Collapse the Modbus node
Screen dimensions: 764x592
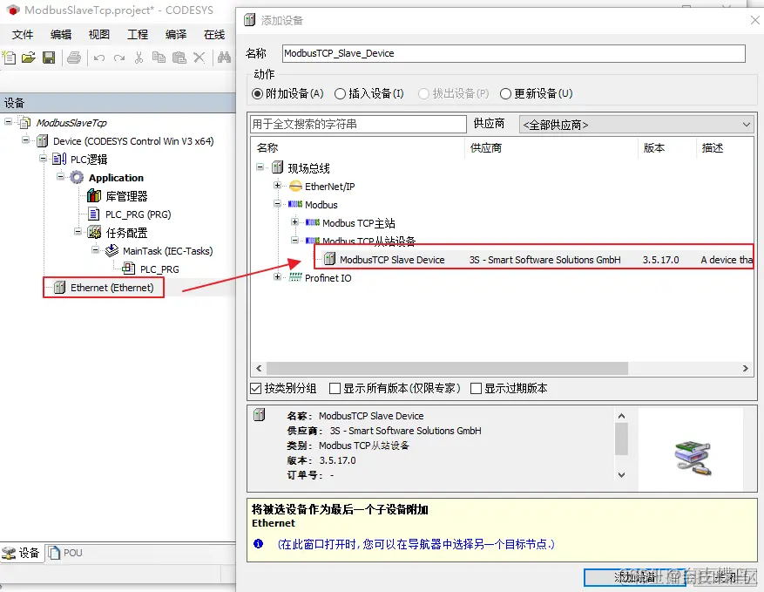pyautogui.click(x=277, y=204)
